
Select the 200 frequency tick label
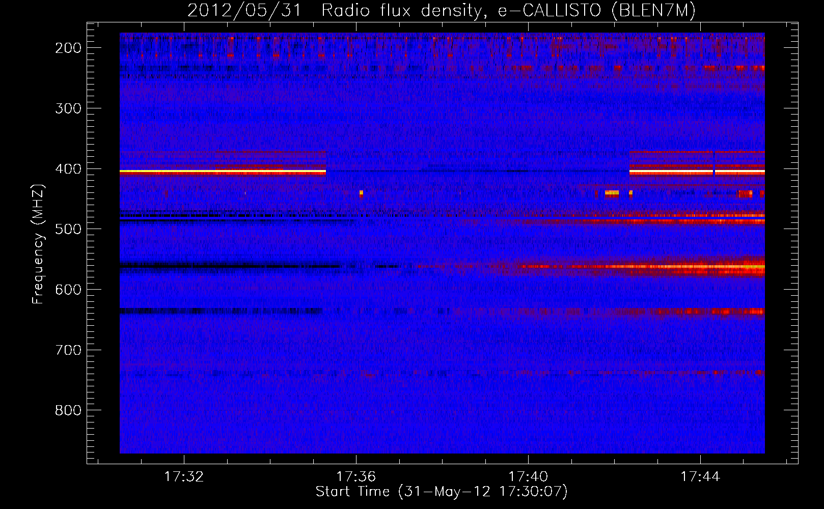[x=68, y=48]
